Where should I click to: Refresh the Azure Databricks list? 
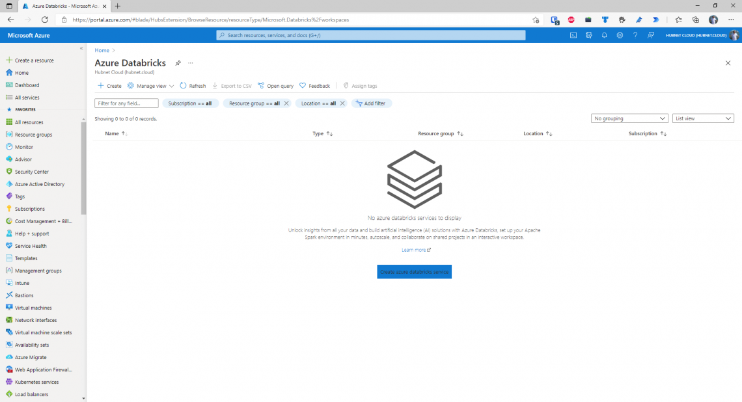[193, 85]
